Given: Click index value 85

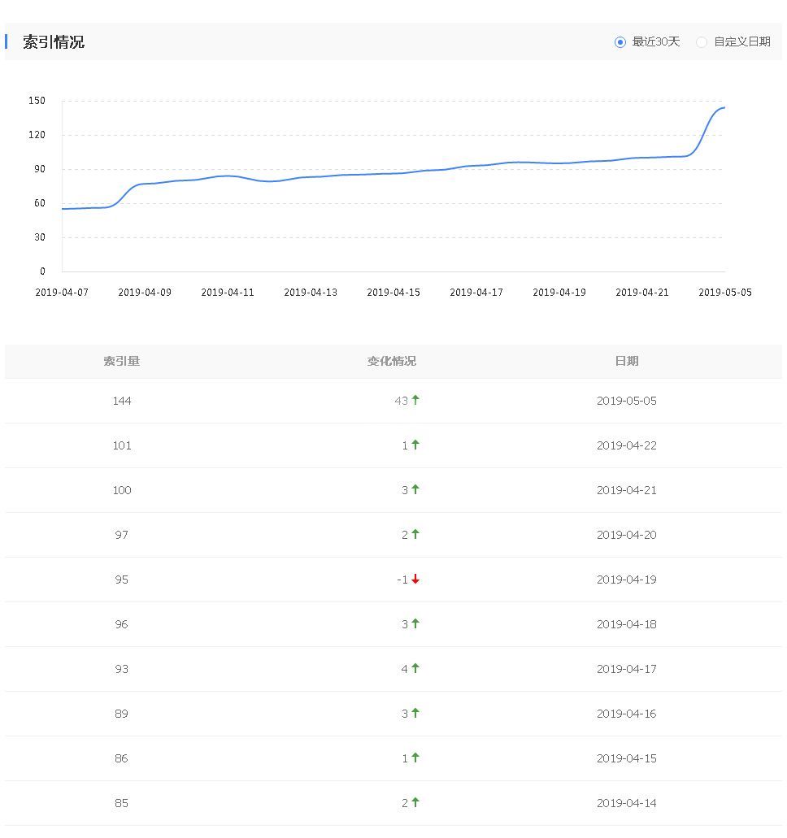Looking at the screenshot, I should tap(121, 803).
